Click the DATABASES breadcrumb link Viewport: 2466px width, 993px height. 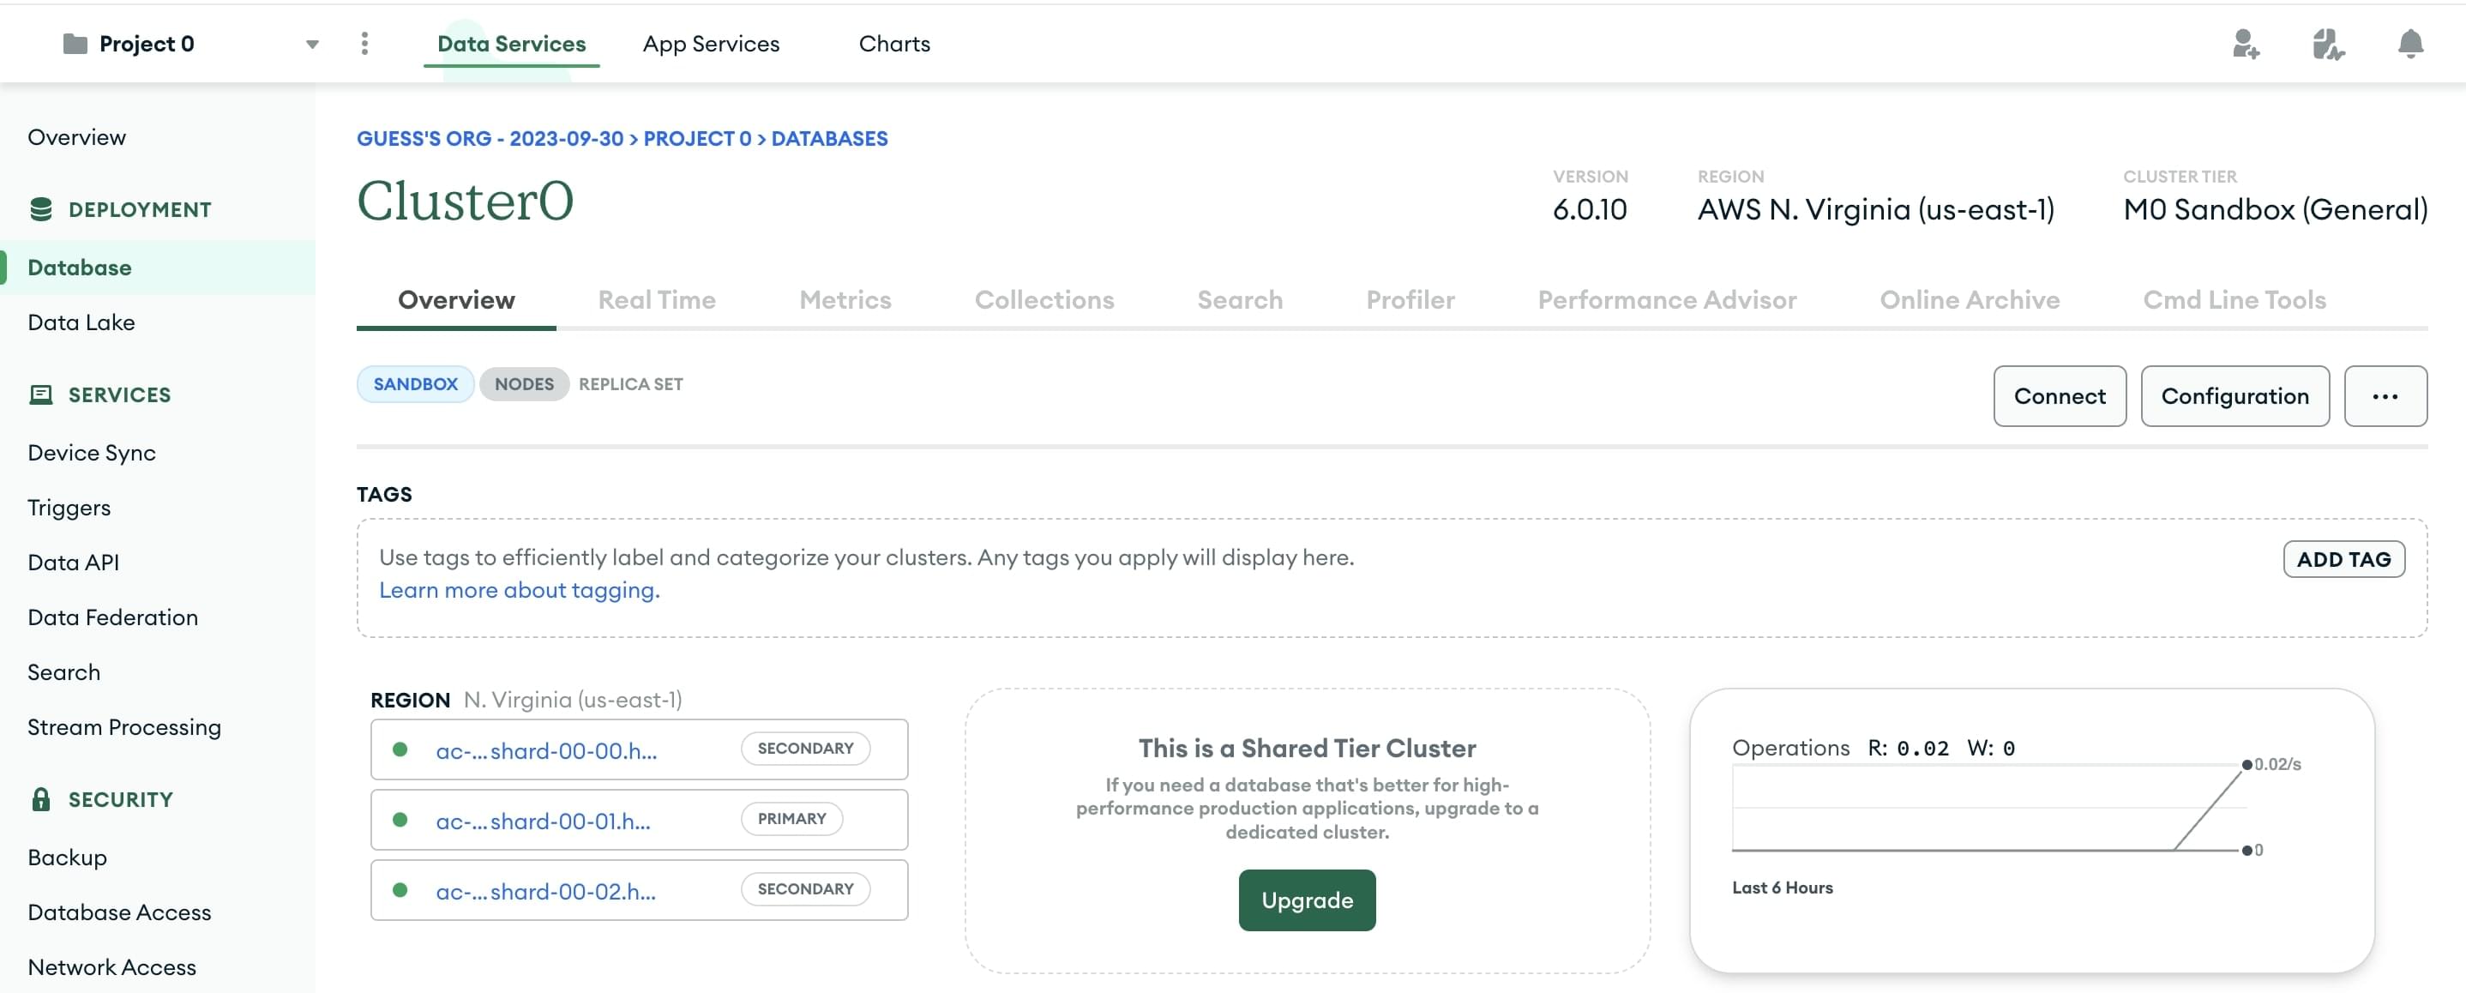(829, 139)
